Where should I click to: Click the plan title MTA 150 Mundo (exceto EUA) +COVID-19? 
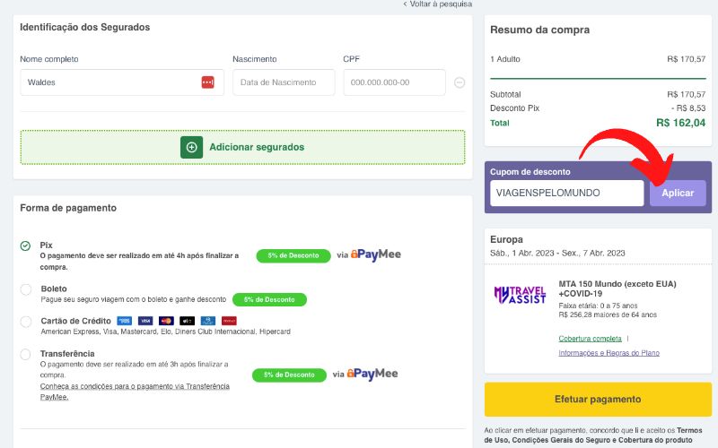pyautogui.click(x=617, y=289)
